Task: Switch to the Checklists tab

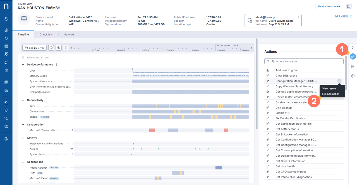Action: tap(46, 34)
